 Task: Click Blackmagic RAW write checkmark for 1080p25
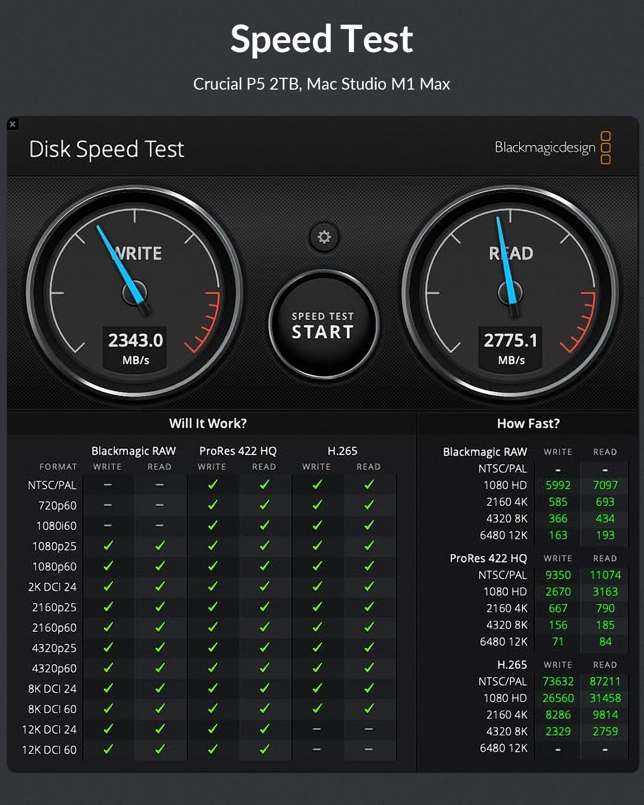tap(108, 546)
